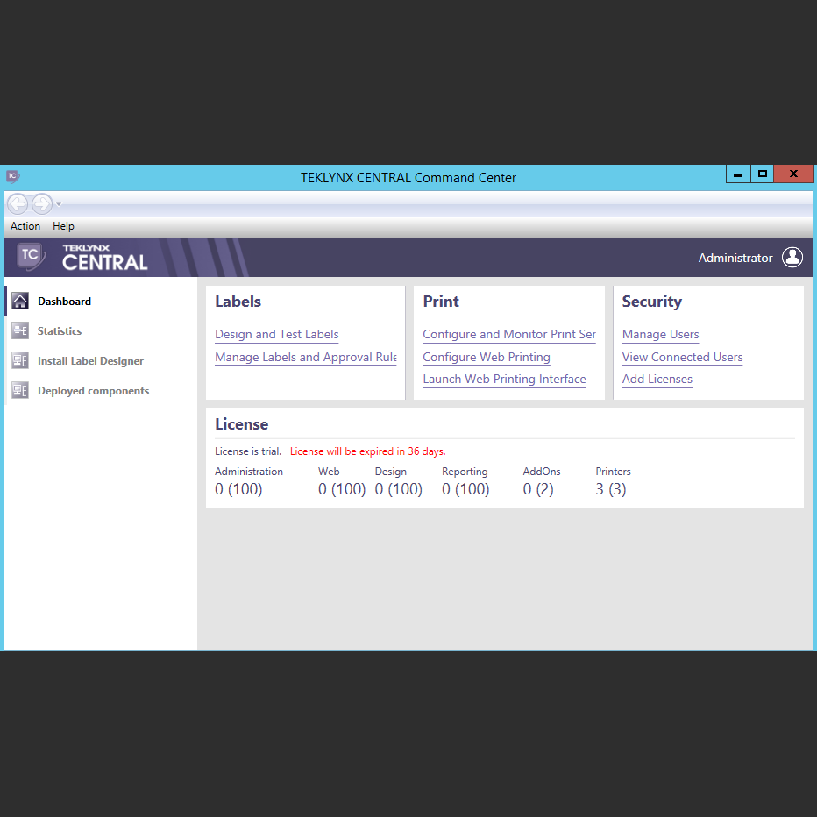Click the red license expiry warning
Image resolution: width=817 pixels, height=817 pixels.
click(368, 451)
